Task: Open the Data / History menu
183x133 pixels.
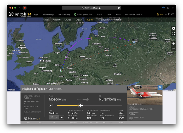Action: tap(64, 15)
